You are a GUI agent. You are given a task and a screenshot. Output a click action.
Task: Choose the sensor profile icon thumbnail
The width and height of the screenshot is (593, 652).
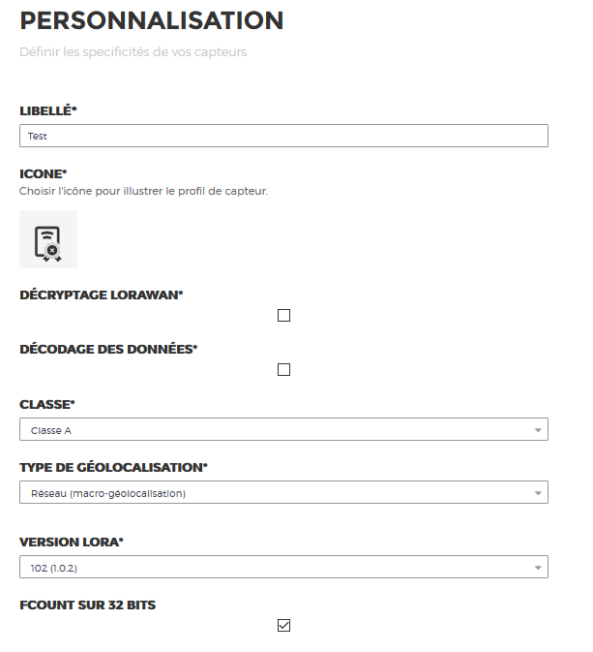[48, 239]
